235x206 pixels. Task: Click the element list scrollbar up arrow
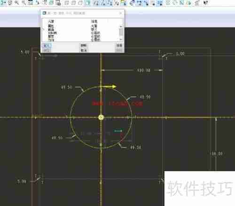[121, 26]
